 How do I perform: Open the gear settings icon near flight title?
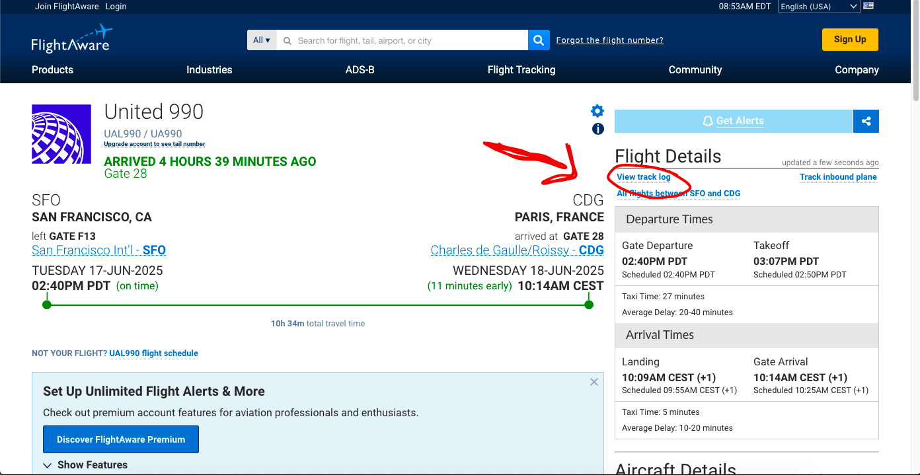coord(597,110)
